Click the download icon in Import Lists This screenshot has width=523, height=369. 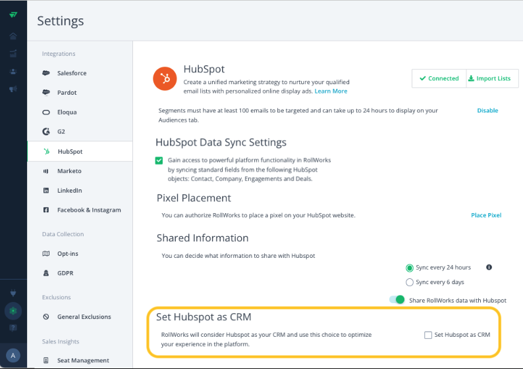tap(471, 78)
